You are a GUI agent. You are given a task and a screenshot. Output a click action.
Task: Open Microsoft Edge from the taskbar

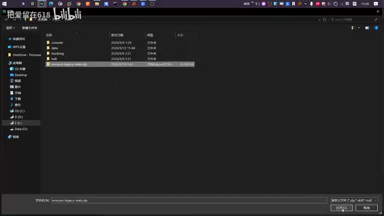51,4
